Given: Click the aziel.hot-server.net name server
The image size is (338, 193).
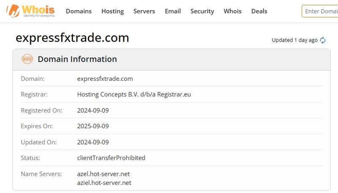Looking at the screenshot, I should point(104,183).
